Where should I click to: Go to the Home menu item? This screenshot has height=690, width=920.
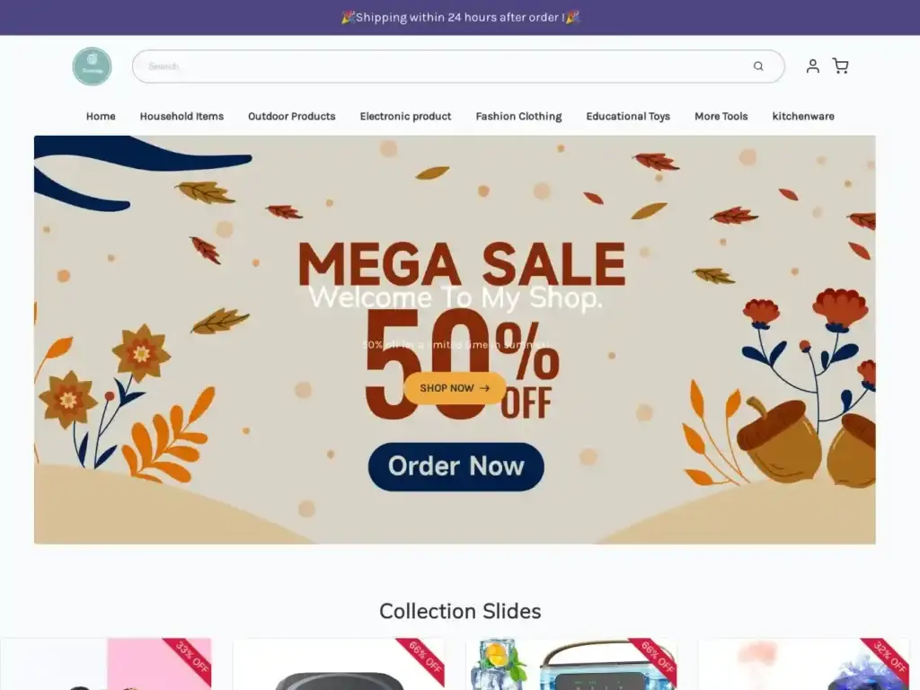click(101, 116)
